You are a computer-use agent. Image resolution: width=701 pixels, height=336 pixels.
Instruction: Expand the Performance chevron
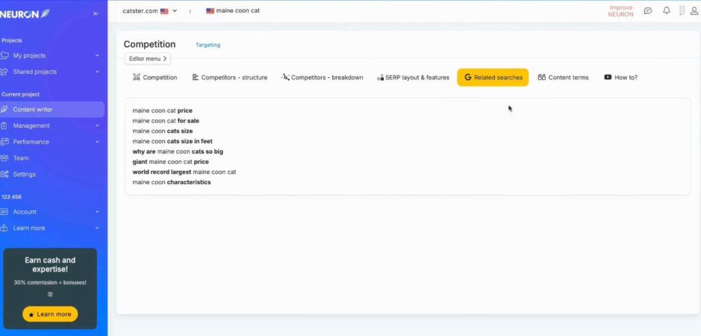(97, 142)
